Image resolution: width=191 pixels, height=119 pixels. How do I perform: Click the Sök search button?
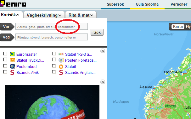tap(97, 32)
